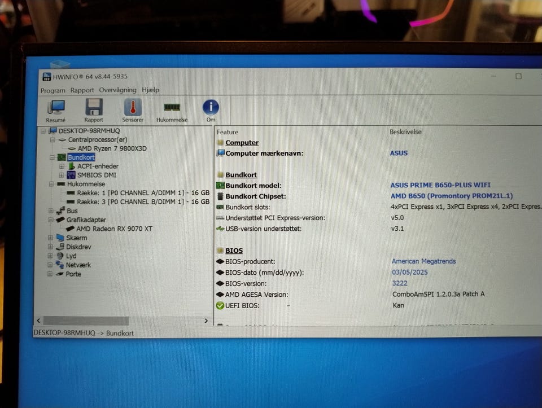Click the Bundkort model row icon

(220, 186)
